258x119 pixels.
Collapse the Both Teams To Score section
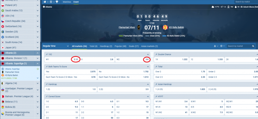[x=148, y=67]
